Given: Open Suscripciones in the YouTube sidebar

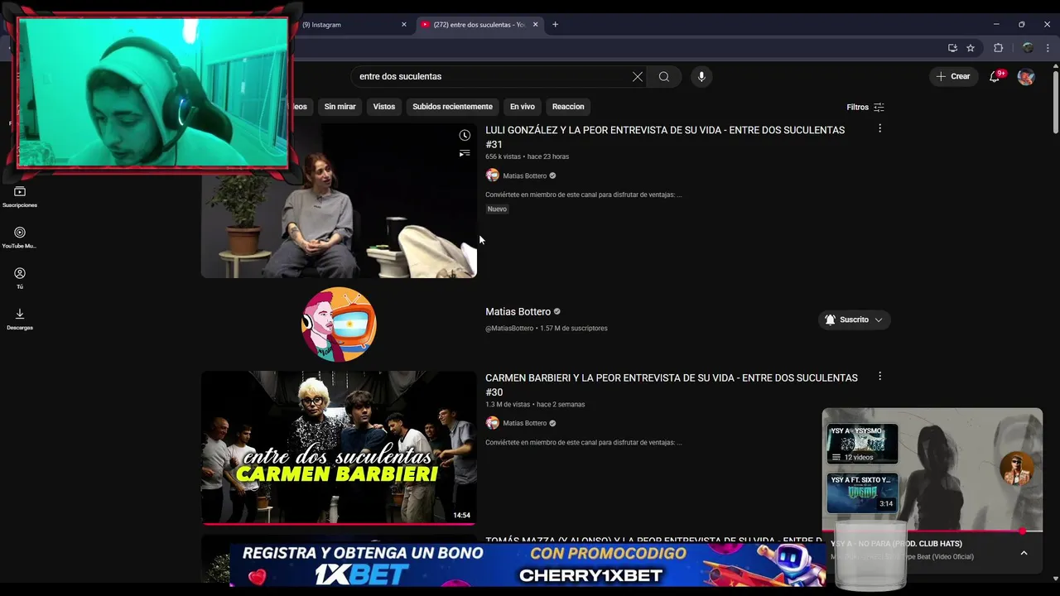Looking at the screenshot, I should (20, 197).
